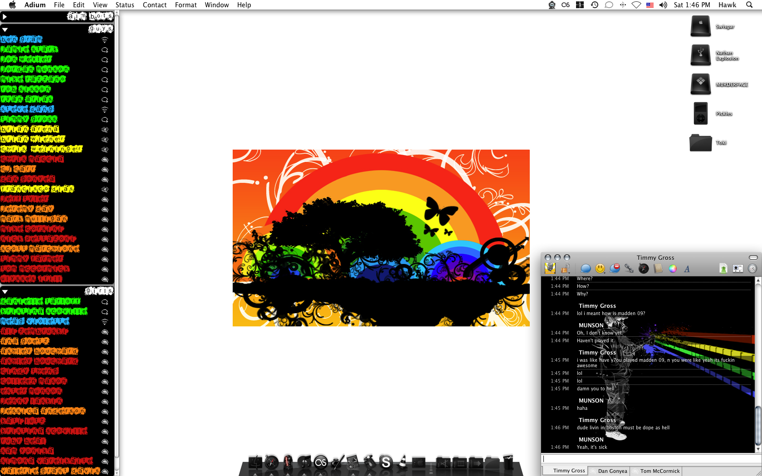Open the Nathan Explosion USB drive
This screenshot has width=762, height=476.
(x=701, y=55)
